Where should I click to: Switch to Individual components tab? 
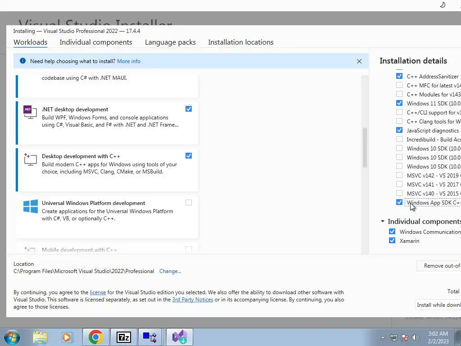96,42
